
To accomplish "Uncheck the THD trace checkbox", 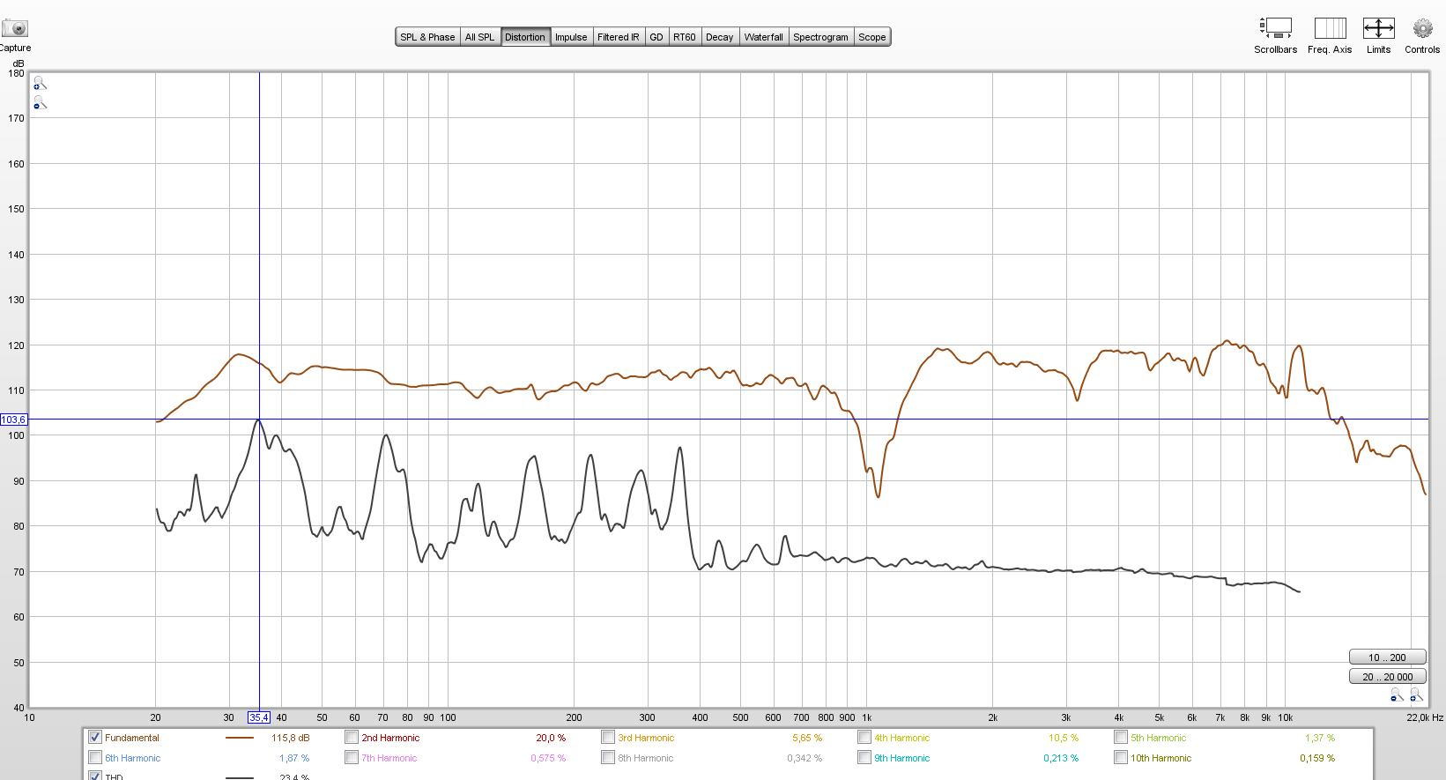I will (95, 776).
